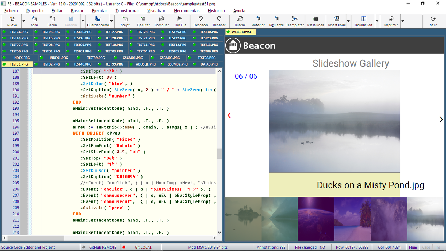This screenshot has height=251, width=446.
Task: Select the green mountain lake thumbnail
Action: click(x=279, y=218)
